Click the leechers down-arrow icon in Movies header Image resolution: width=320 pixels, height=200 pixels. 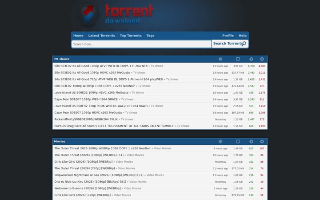(262, 141)
